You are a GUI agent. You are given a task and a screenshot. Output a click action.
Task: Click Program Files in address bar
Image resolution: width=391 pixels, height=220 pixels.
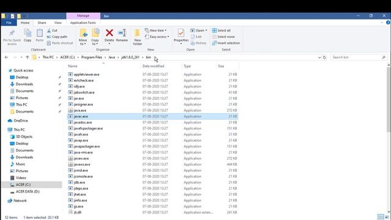92,57
